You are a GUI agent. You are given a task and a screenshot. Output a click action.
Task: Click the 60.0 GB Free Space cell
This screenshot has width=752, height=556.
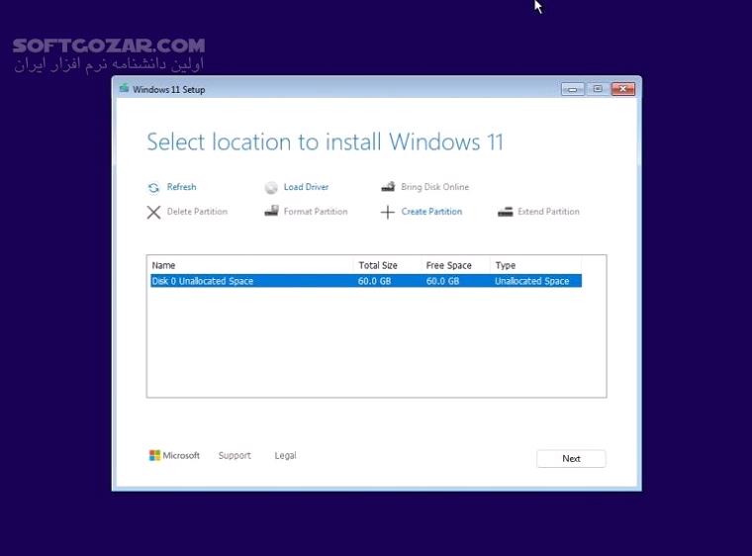(442, 281)
